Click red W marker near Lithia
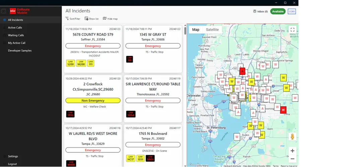343x167 pixels. click(283, 110)
